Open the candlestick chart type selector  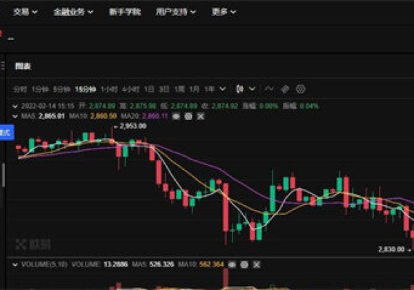coord(239,89)
